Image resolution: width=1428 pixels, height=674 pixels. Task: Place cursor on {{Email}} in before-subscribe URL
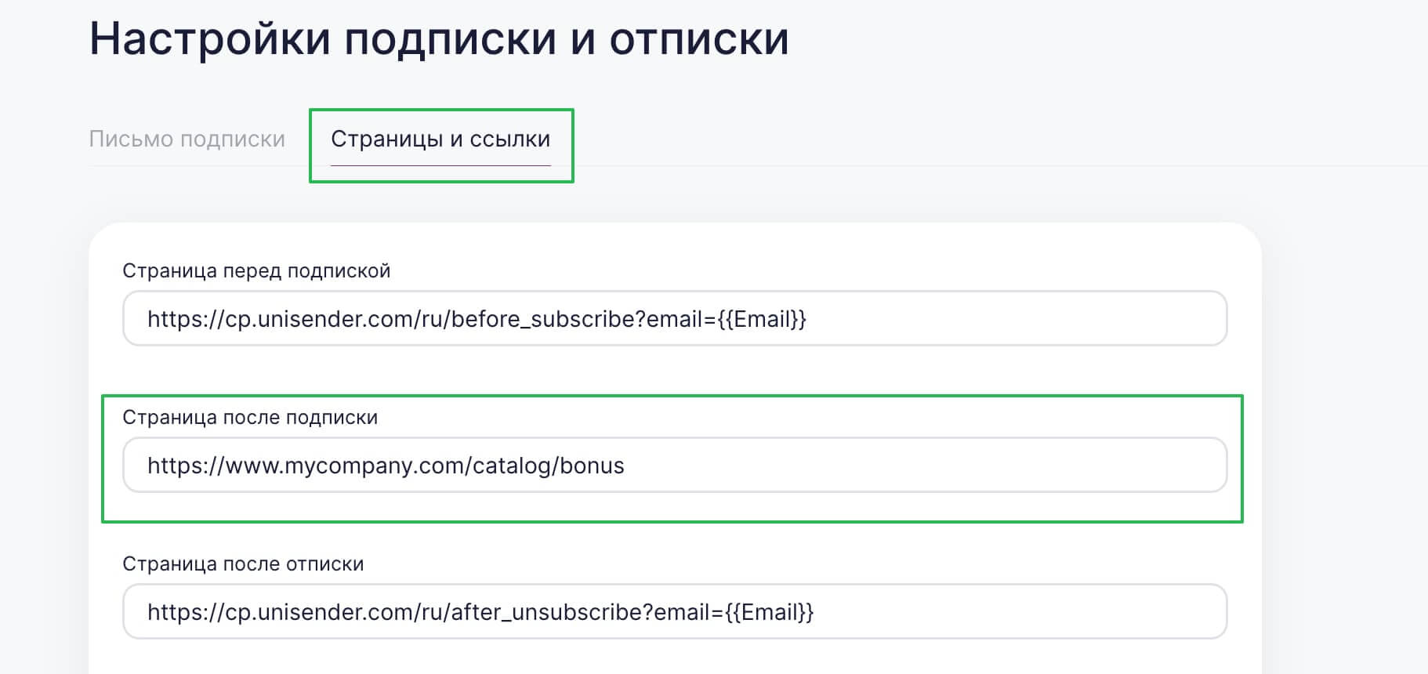(x=762, y=320)
